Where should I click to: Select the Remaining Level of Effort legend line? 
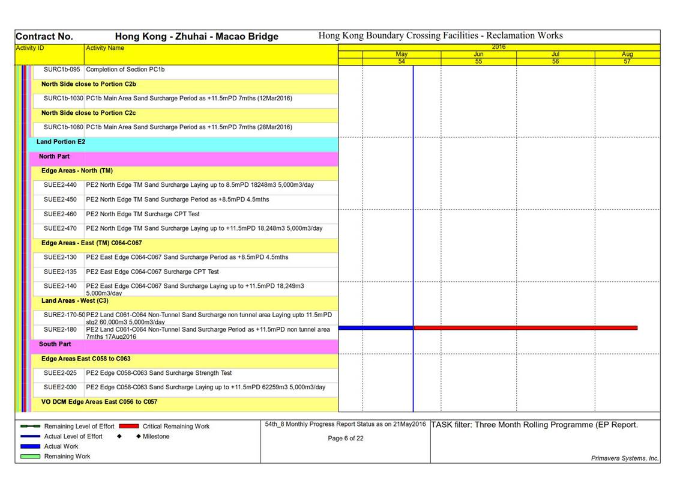30,427
